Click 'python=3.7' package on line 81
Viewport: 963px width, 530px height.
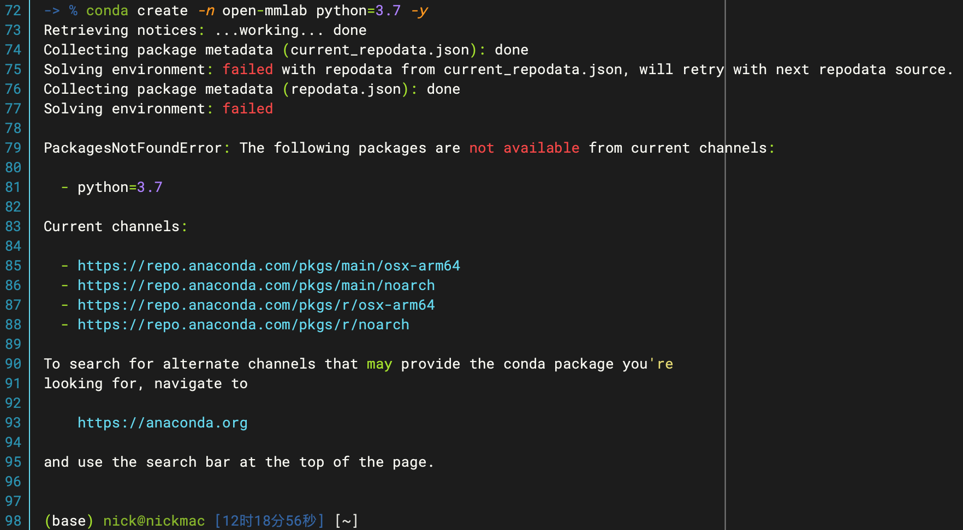click(120, 187)
